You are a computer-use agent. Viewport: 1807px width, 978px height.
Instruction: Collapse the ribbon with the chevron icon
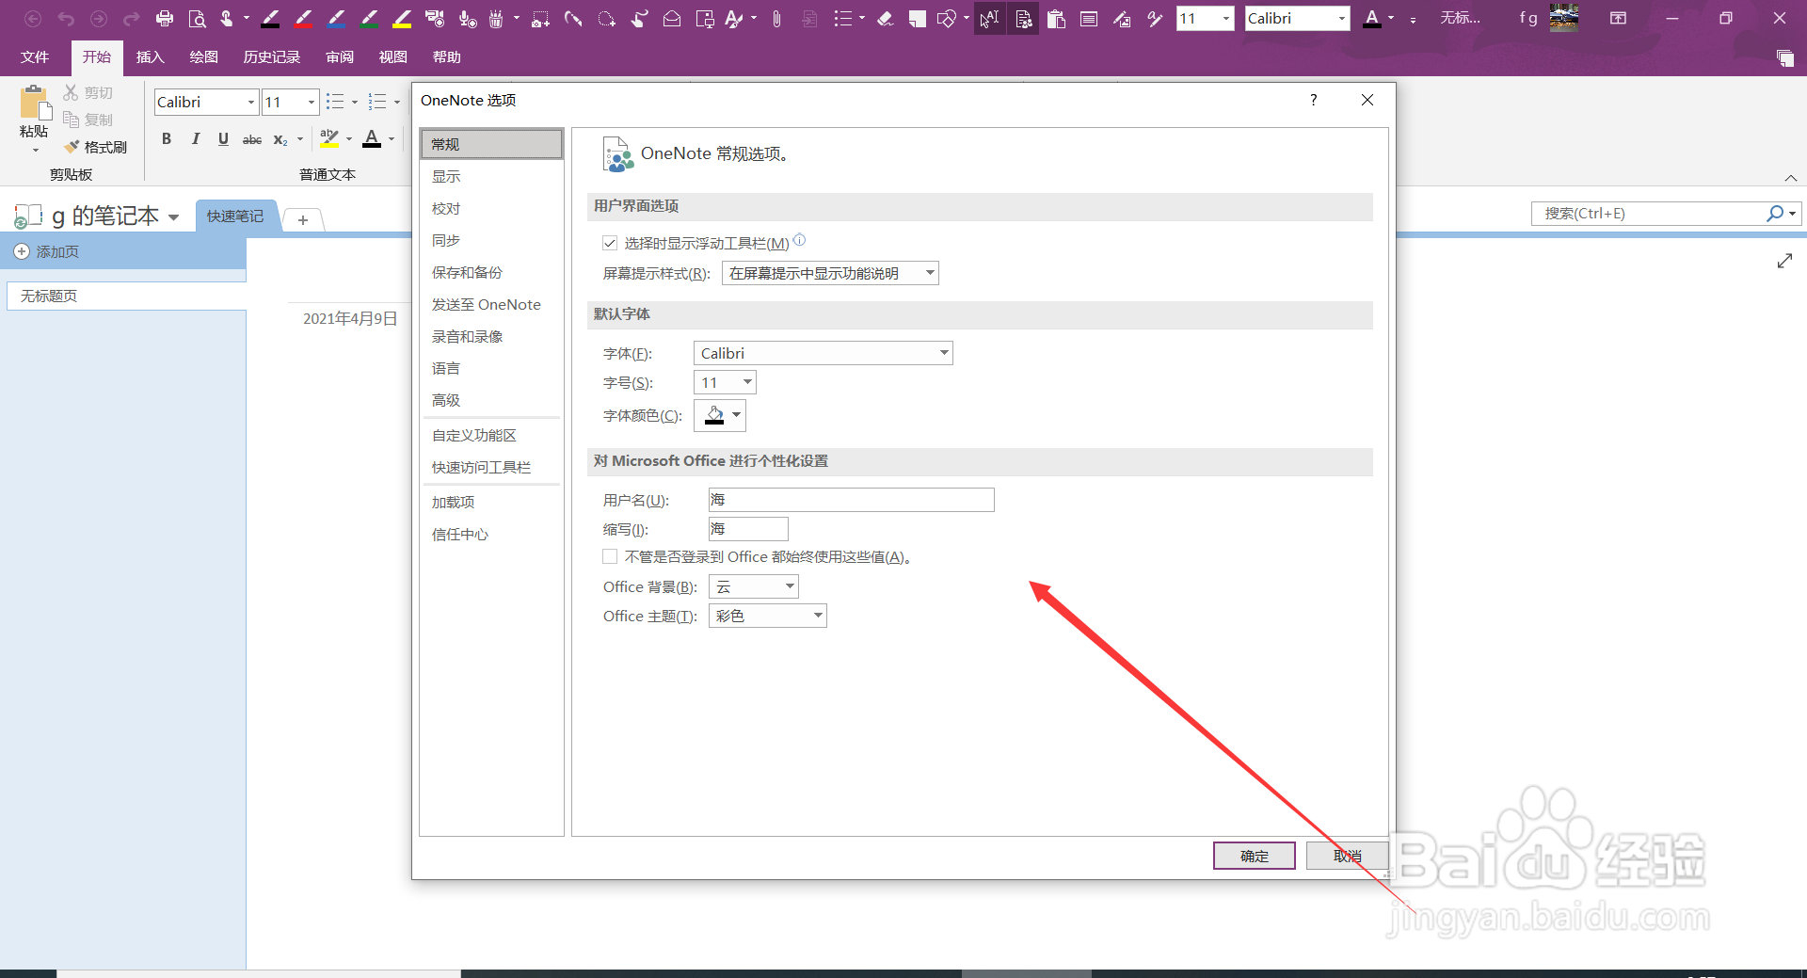1791,178
